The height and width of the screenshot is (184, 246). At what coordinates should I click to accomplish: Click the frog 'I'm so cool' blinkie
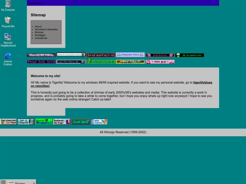[101, 61]
